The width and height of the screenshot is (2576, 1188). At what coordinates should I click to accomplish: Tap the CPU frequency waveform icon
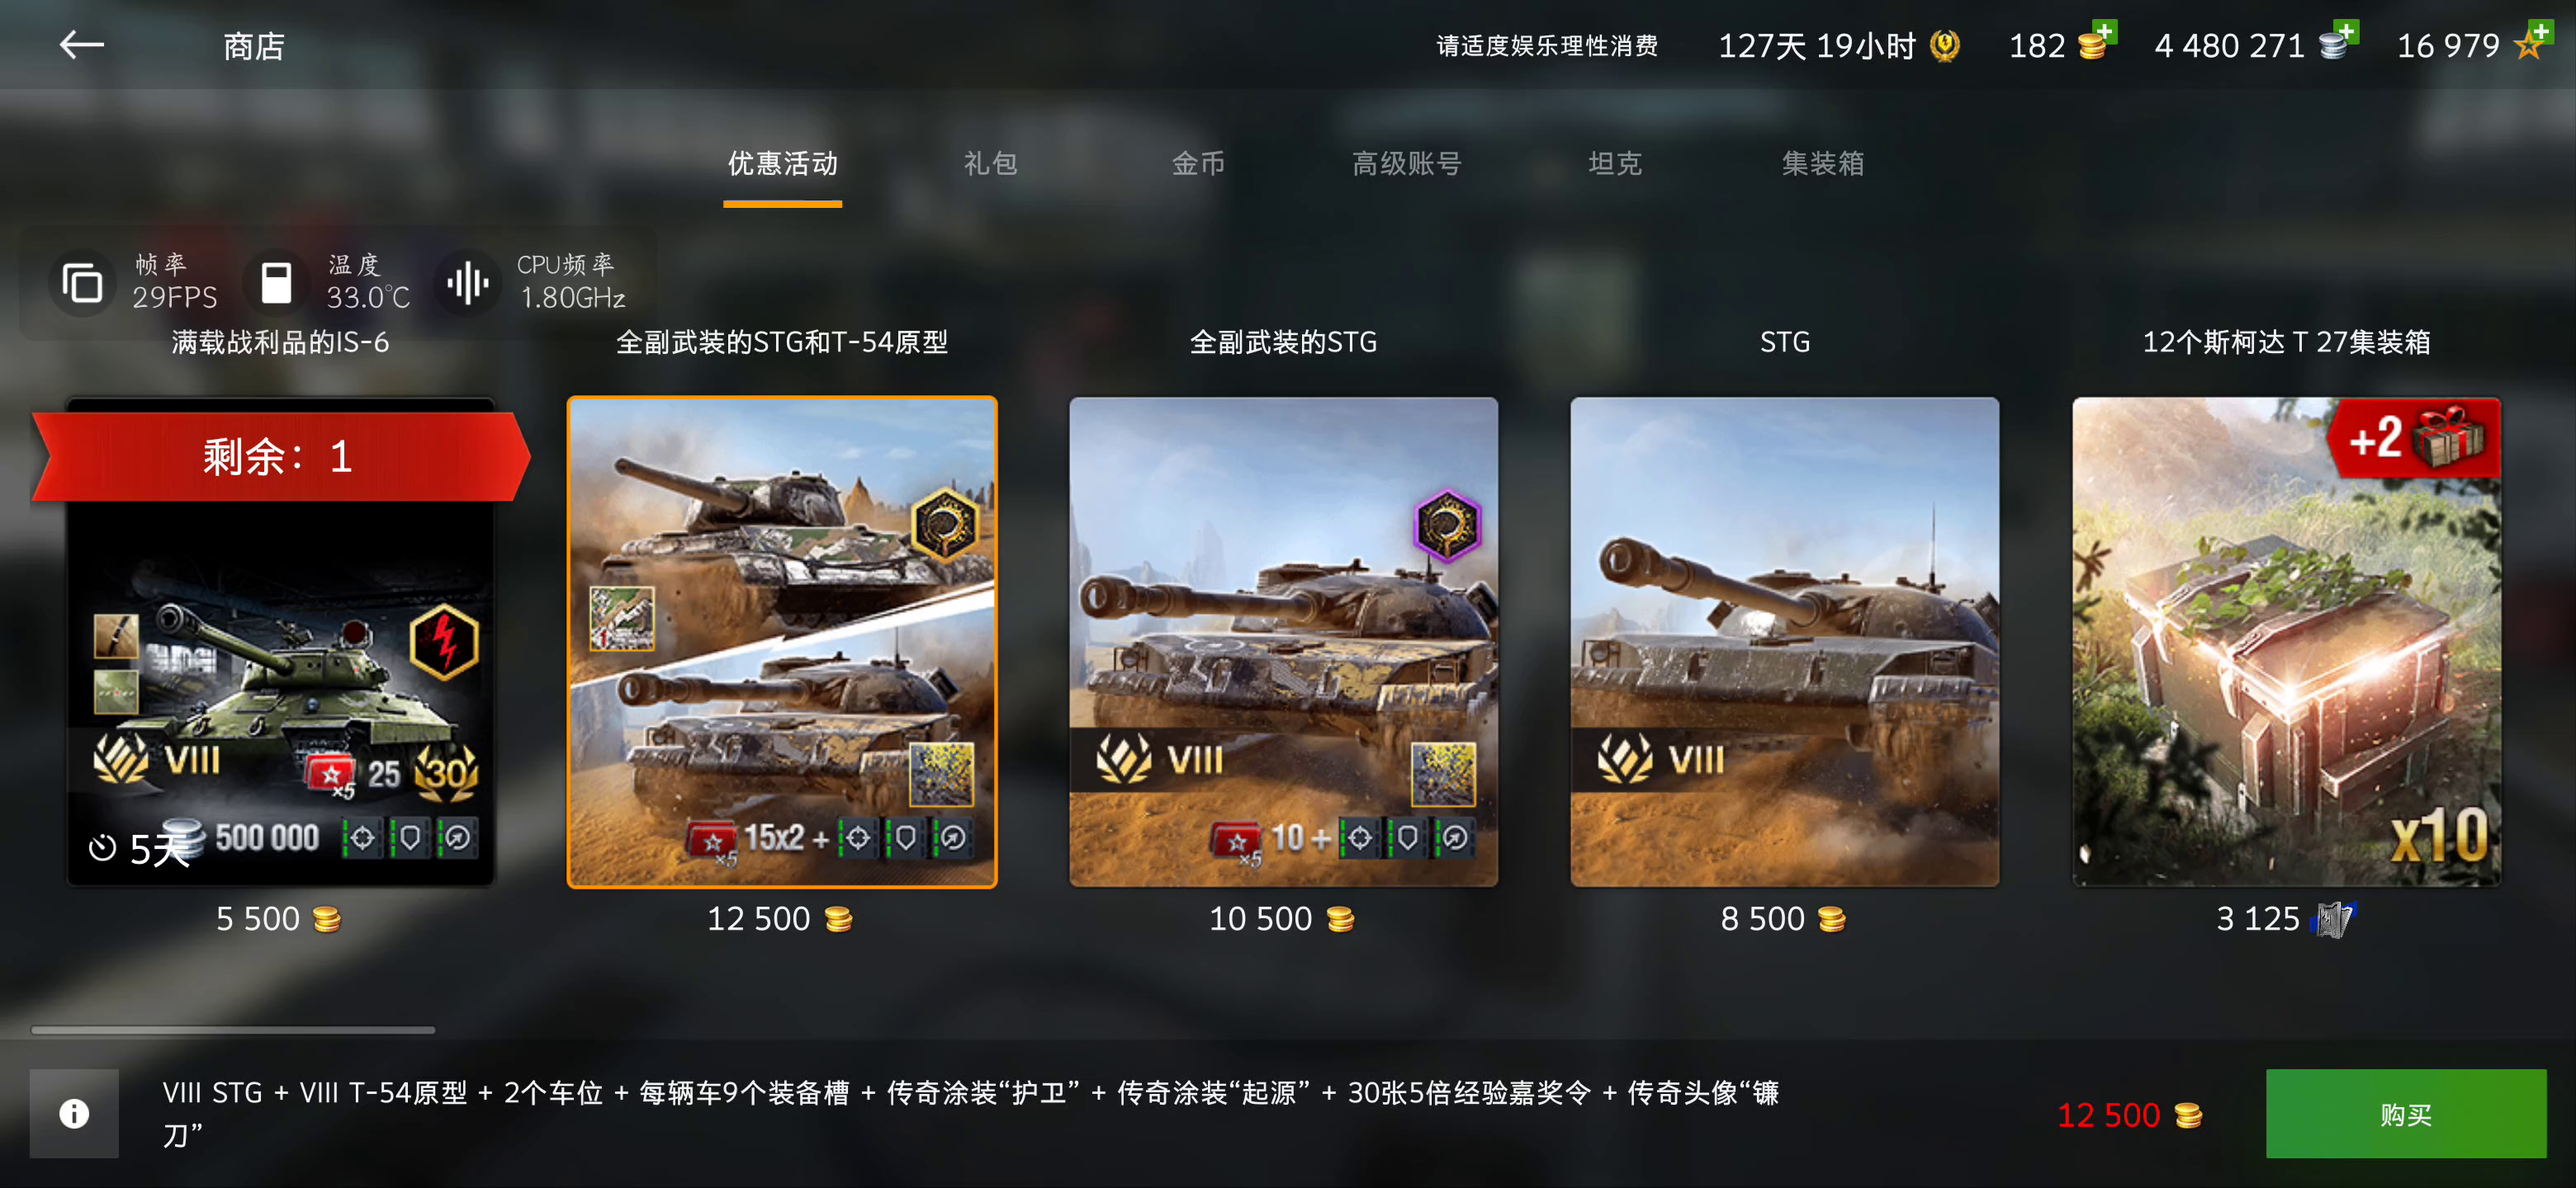(467, 283)
